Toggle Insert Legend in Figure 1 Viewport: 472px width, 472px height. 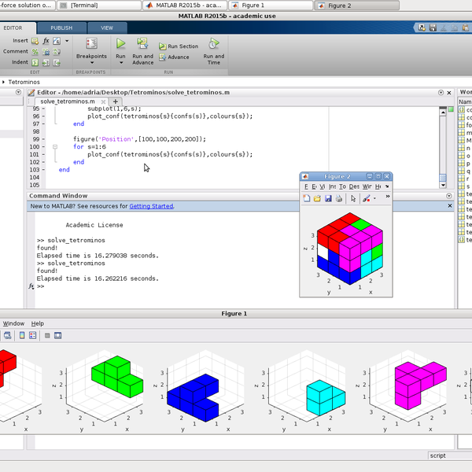click(33, 335)
